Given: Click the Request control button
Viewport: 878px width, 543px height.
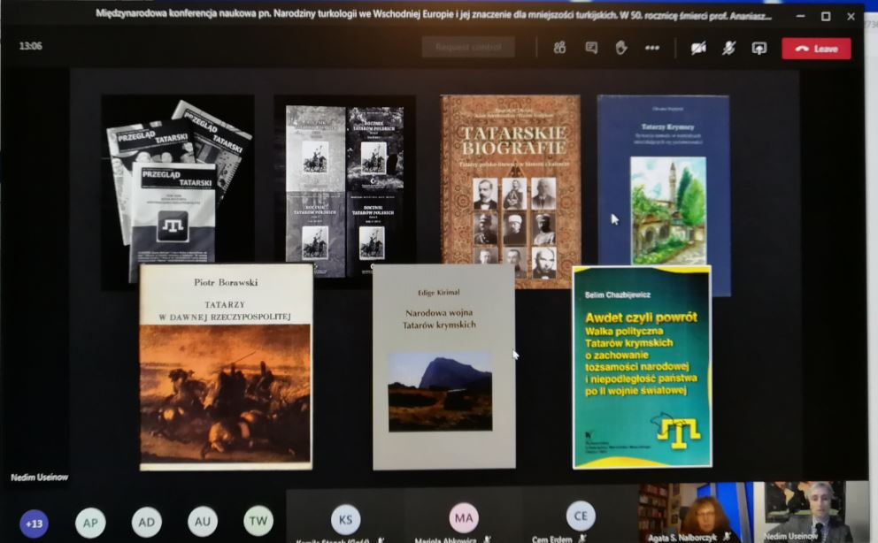Looking at the screenshot, I should click(468, 47).
